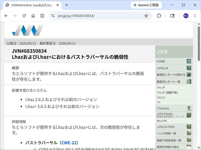Click the 公開日:2026/05/11 date text
The image size is (201, 150).
(22, 43)
